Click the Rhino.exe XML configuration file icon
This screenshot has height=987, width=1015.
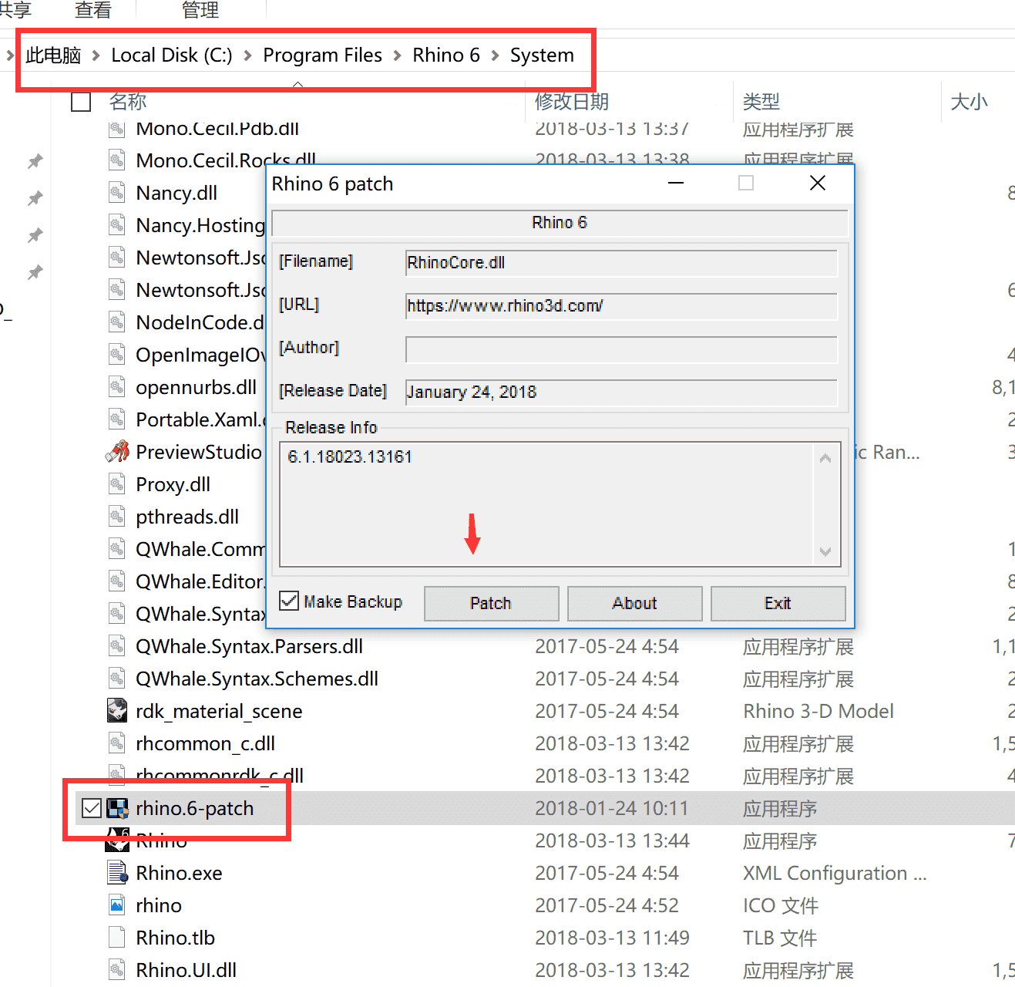117,873
